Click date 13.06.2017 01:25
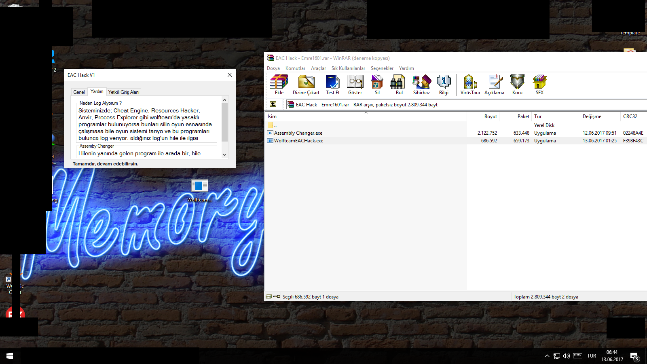This screenshot has height=364, width=647. coord(600,141)
